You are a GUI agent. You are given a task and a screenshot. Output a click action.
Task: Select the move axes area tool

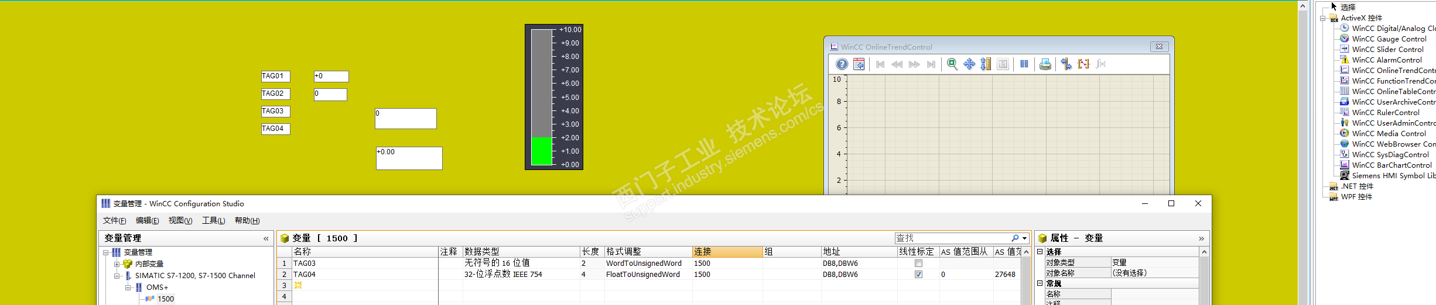coord(986,64)
